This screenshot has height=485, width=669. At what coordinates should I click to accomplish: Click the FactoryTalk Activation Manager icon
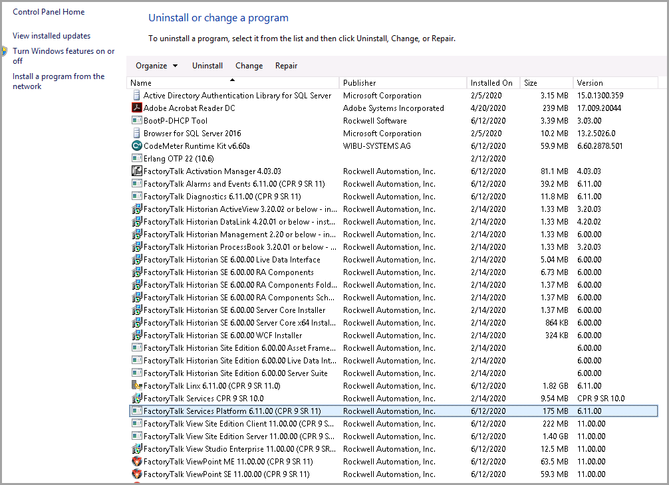pyautogui.click(x=136, y=171)
